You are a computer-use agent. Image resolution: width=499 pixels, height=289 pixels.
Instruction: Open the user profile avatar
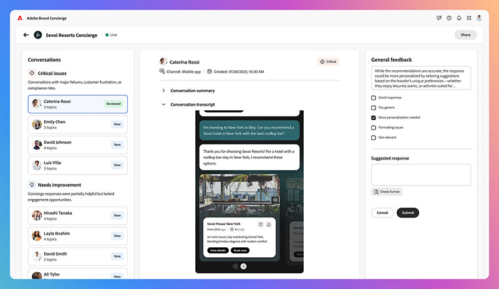click(x=479, y=18)
